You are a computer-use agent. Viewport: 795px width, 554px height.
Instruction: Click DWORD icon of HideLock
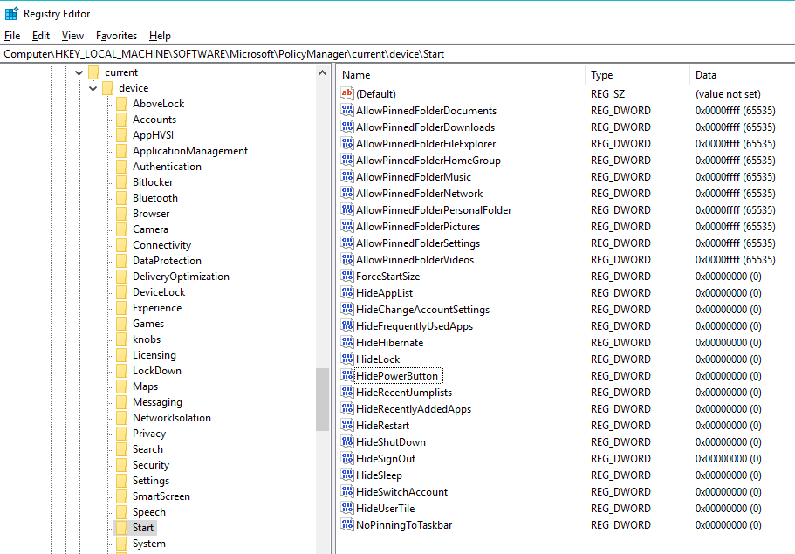[347, 359]
